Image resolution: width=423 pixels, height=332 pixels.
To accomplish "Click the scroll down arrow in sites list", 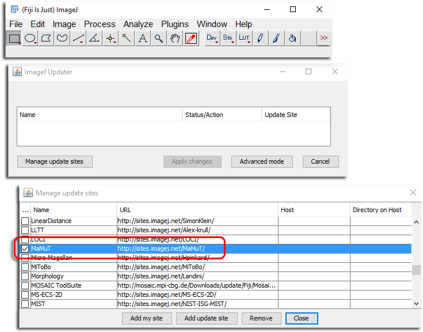I will pos(417,304).
